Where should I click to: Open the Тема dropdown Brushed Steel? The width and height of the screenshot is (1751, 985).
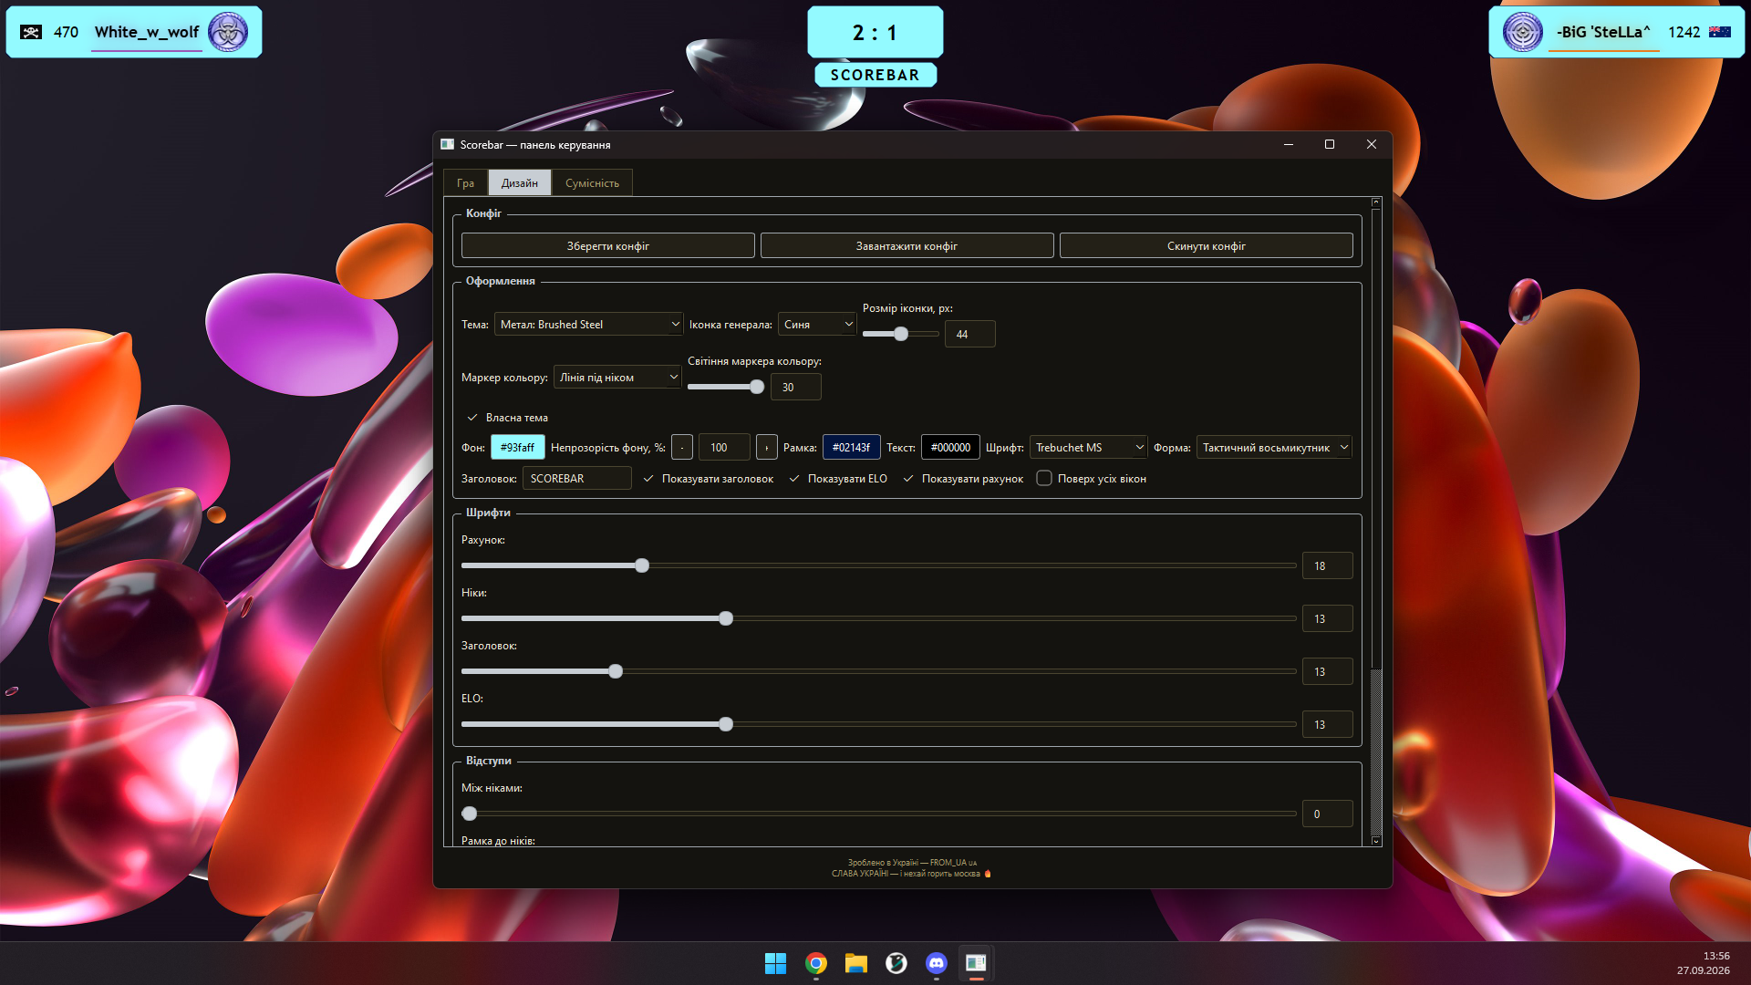pos(588,325)
